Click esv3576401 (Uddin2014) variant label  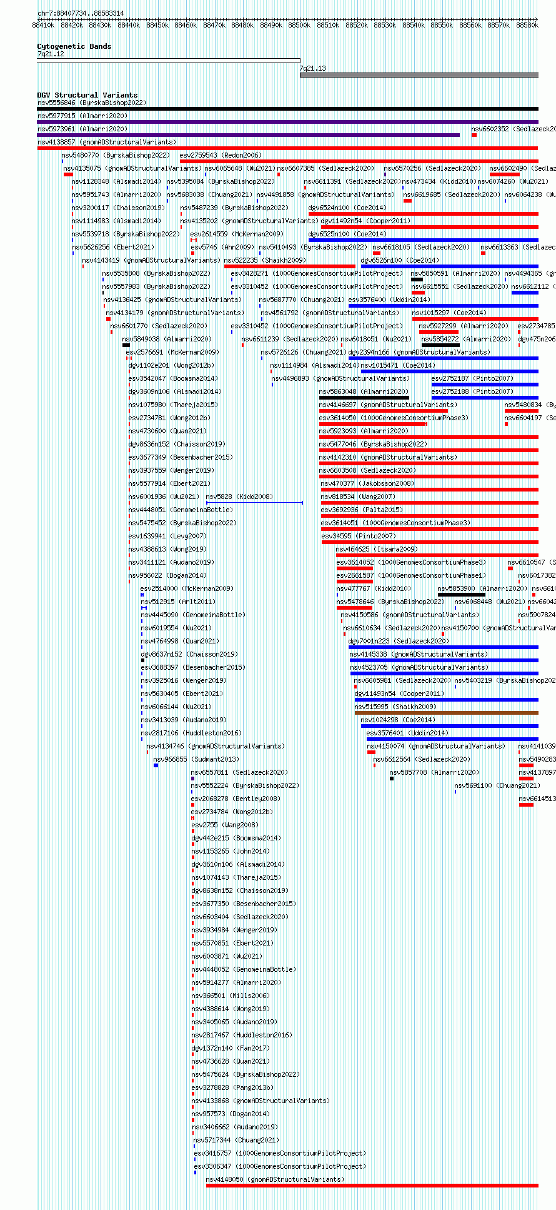click(407, 733)
